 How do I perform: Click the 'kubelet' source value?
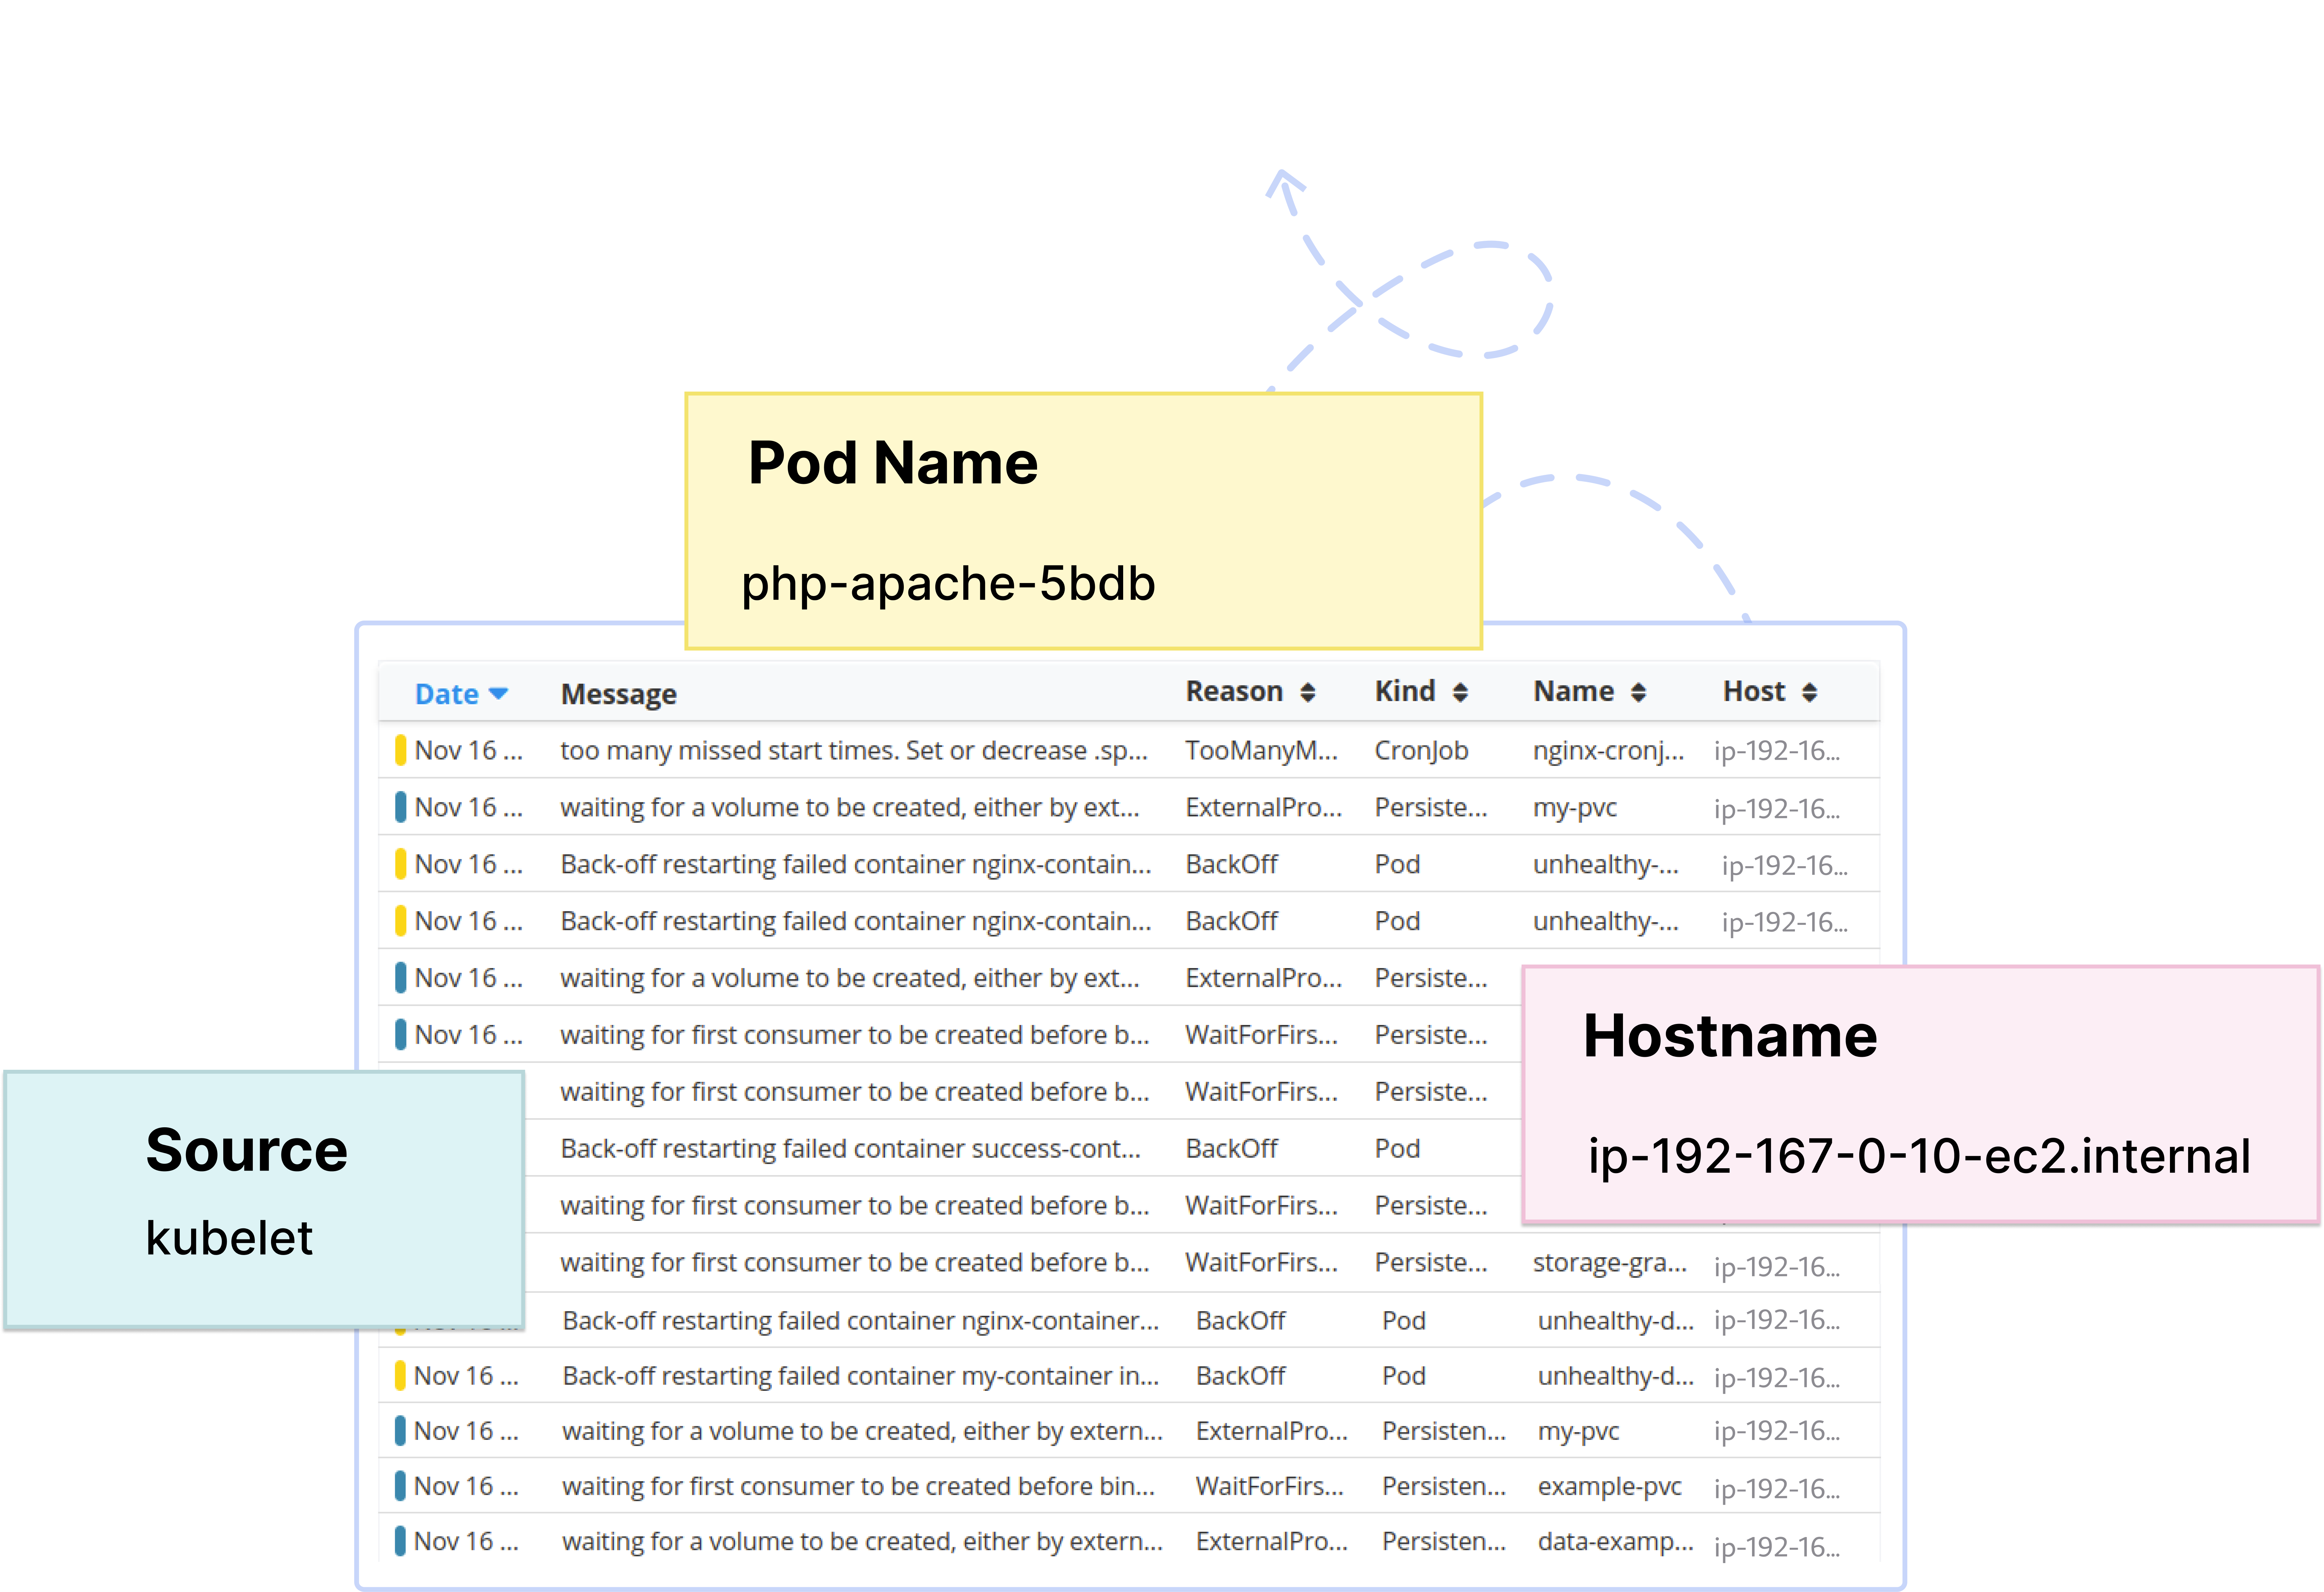pyautogui.click(x=229, y=1238)
